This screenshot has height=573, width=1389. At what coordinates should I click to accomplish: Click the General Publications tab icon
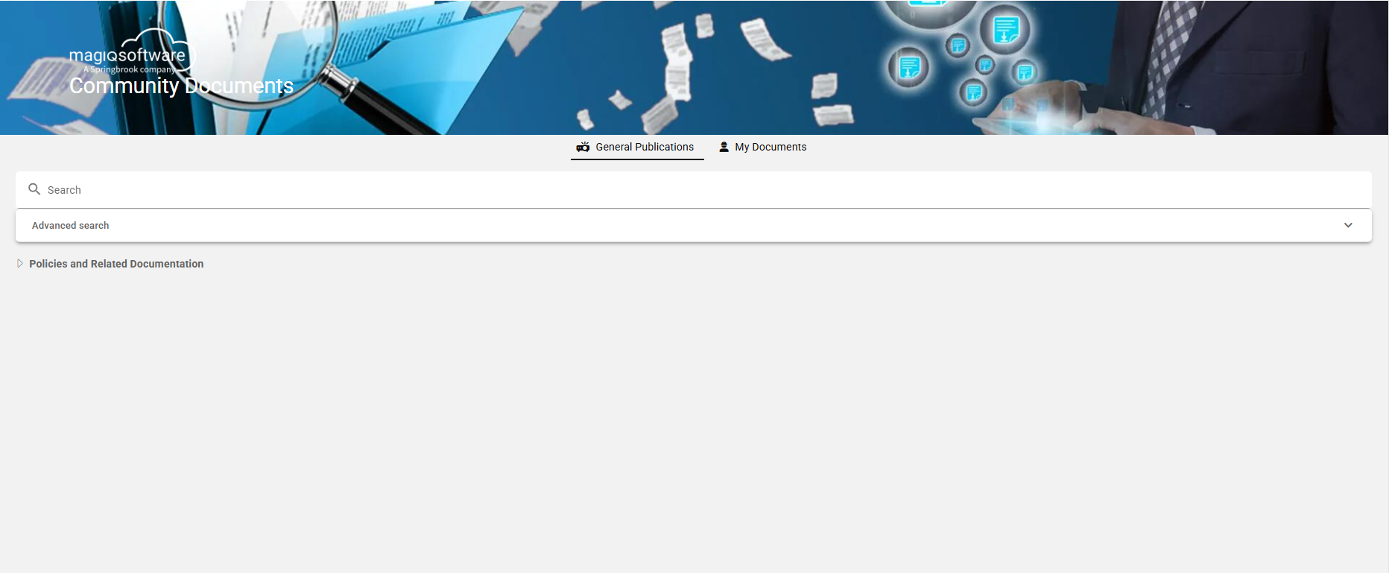[583, 147]
